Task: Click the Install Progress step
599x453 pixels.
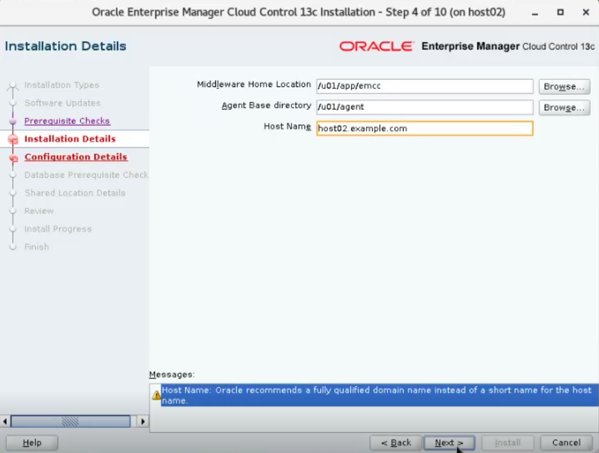Action: (58, 229)
